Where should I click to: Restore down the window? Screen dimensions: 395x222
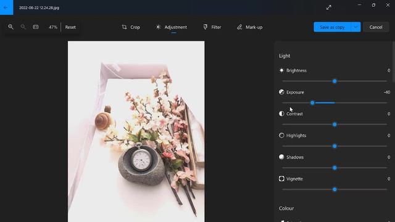373,5
